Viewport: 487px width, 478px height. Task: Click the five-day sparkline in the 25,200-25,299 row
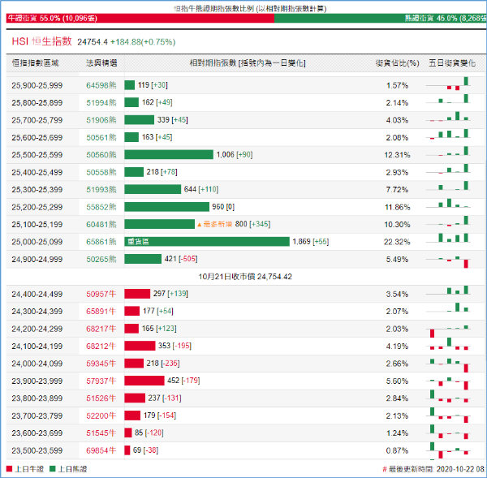[x=449, y=203]
